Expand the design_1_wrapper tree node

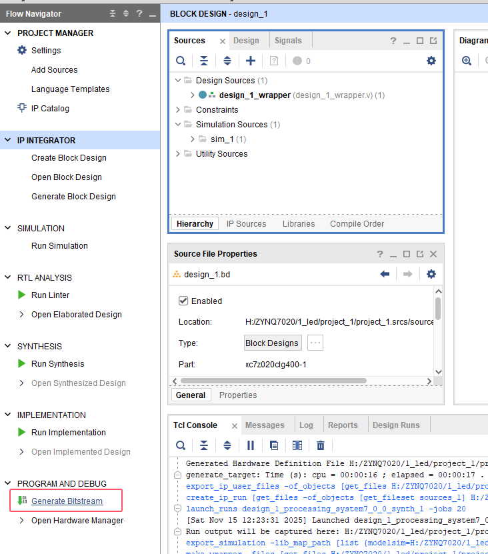[191, 95]
